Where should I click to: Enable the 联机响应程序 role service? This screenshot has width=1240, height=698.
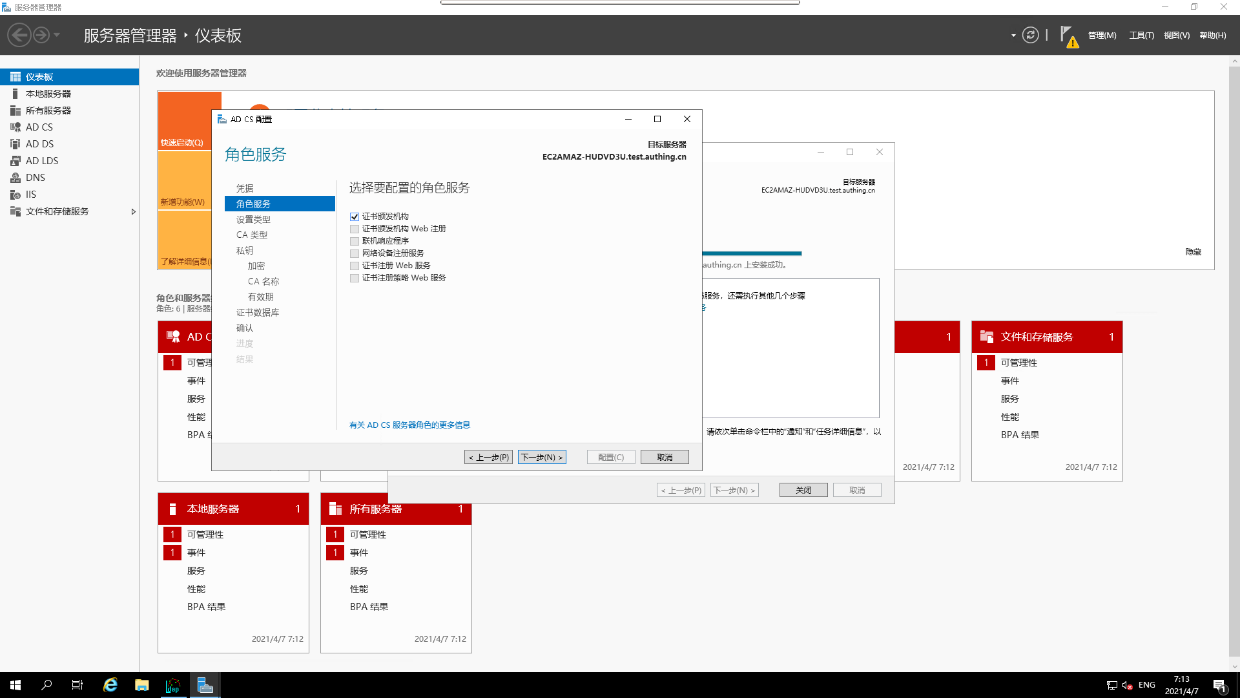click(x=355, y=240)
